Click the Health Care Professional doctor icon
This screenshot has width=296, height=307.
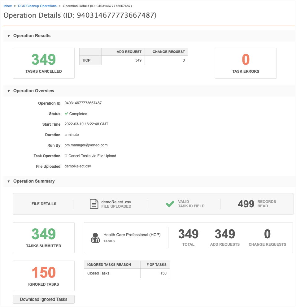[95, 237]
